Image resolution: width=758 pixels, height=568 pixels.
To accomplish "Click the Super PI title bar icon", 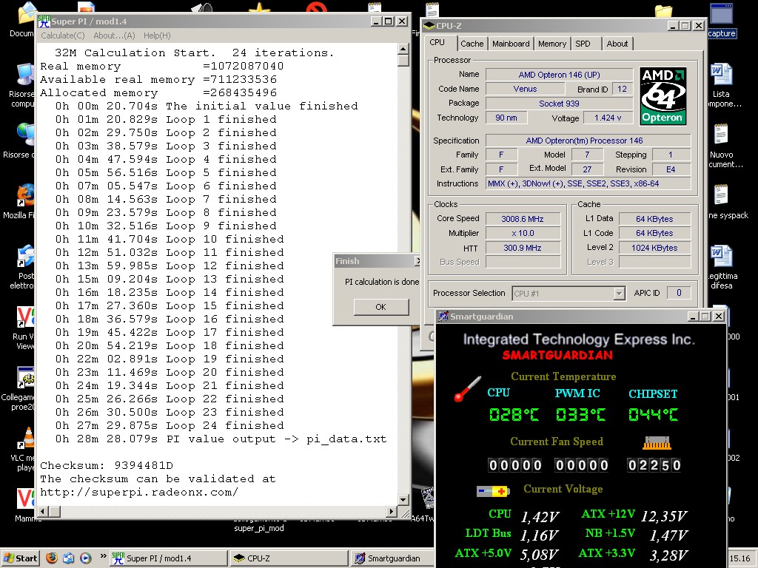I will (x=44, y=21).
